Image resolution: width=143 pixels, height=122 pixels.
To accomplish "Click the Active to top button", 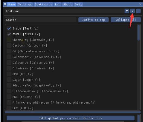I will tap(94, 20).
